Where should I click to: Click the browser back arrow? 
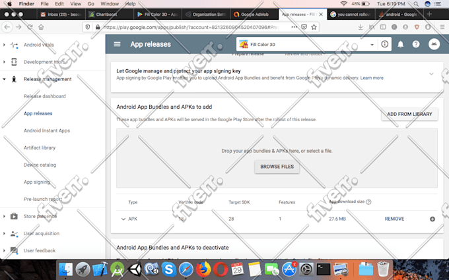click(7, 27)
